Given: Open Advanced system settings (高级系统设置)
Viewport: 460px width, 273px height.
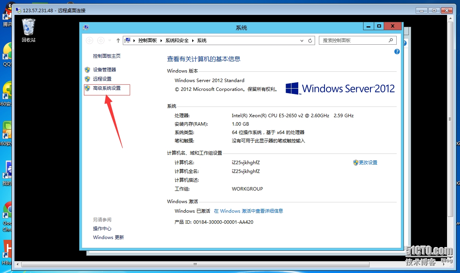Looking at the screenshot, I should point(107,88).
